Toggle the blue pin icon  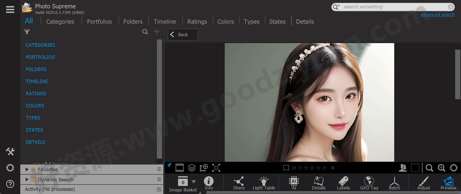pyautogui.click(x=169, y=165)
